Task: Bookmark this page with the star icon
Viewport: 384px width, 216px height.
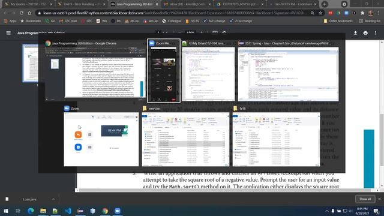Action: tap(320, 13)
